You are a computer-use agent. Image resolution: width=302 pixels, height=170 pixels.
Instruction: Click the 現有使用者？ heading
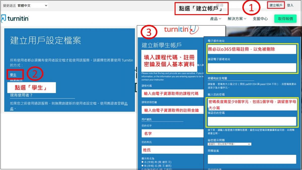pyautogui.click(x=21, y=95)
